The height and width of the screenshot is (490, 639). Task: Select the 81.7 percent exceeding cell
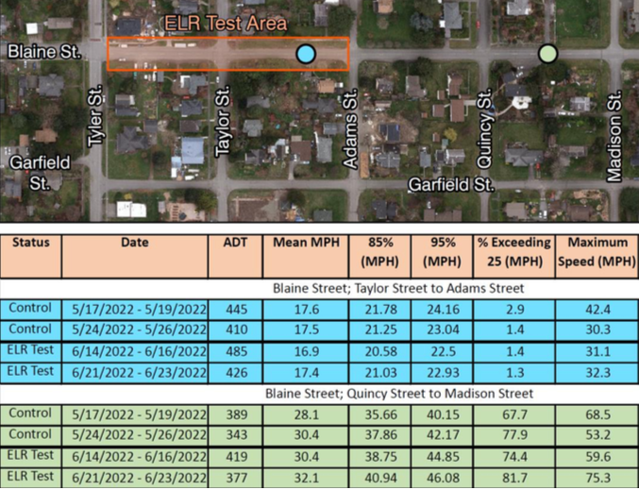click(513, 477)
